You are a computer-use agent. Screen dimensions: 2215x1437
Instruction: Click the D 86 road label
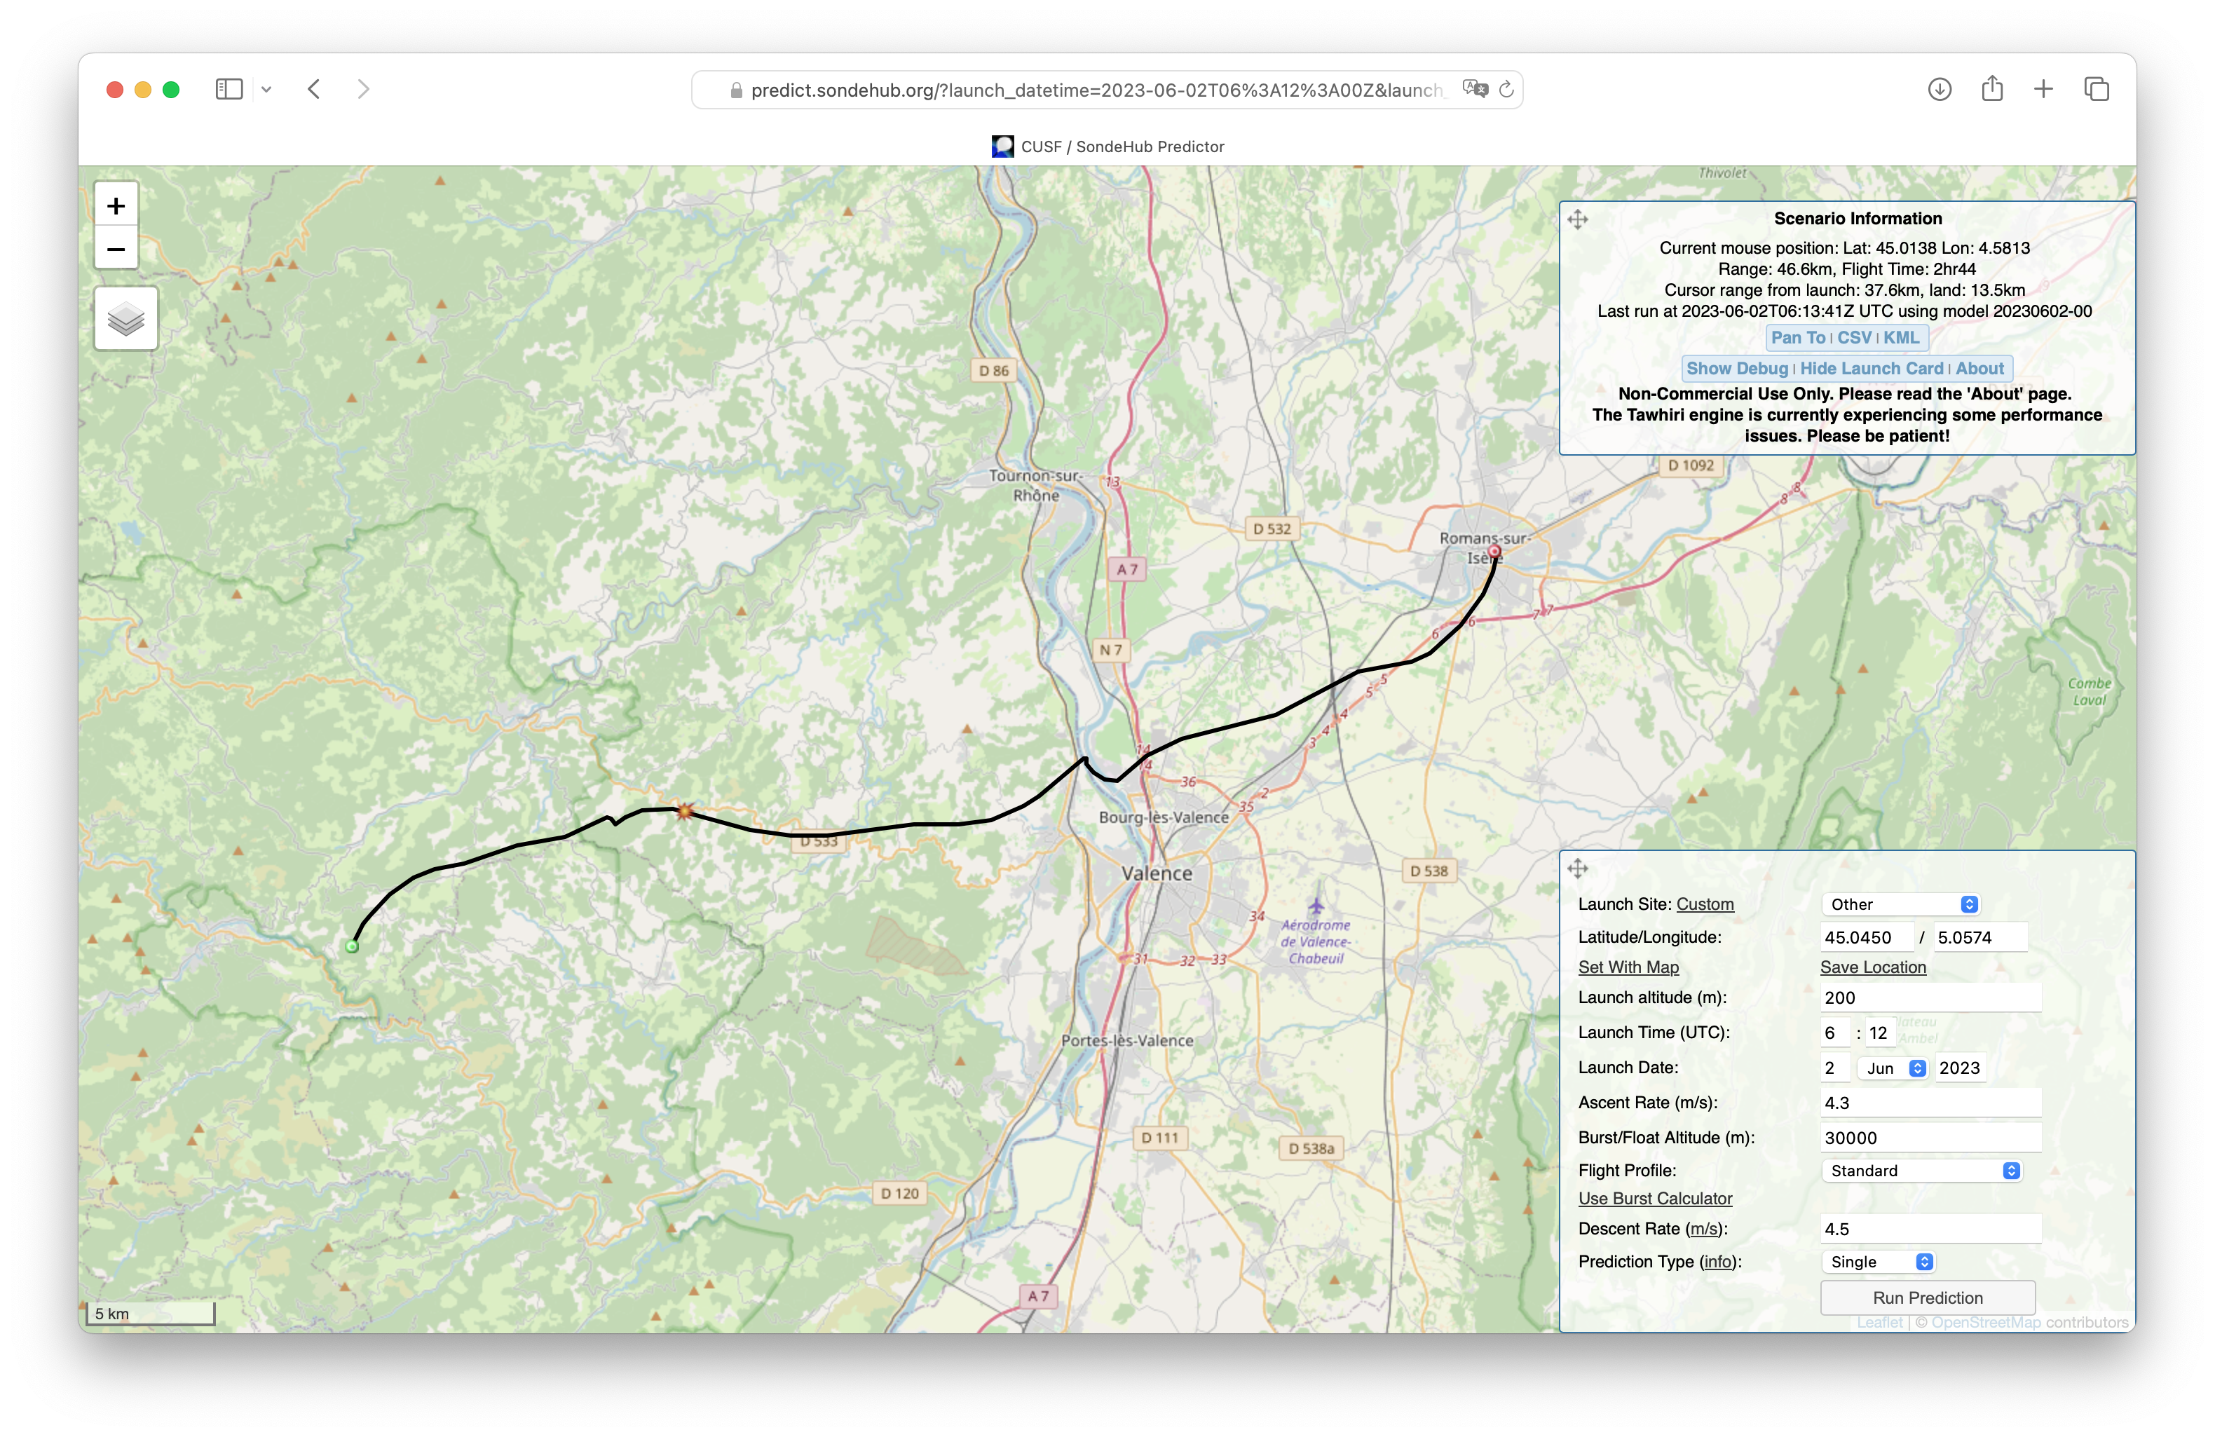coord(994,370)
